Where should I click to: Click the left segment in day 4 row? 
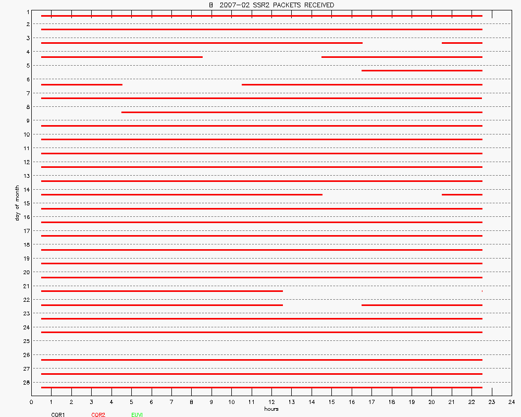pyautogui.click(x=121, y=57)
